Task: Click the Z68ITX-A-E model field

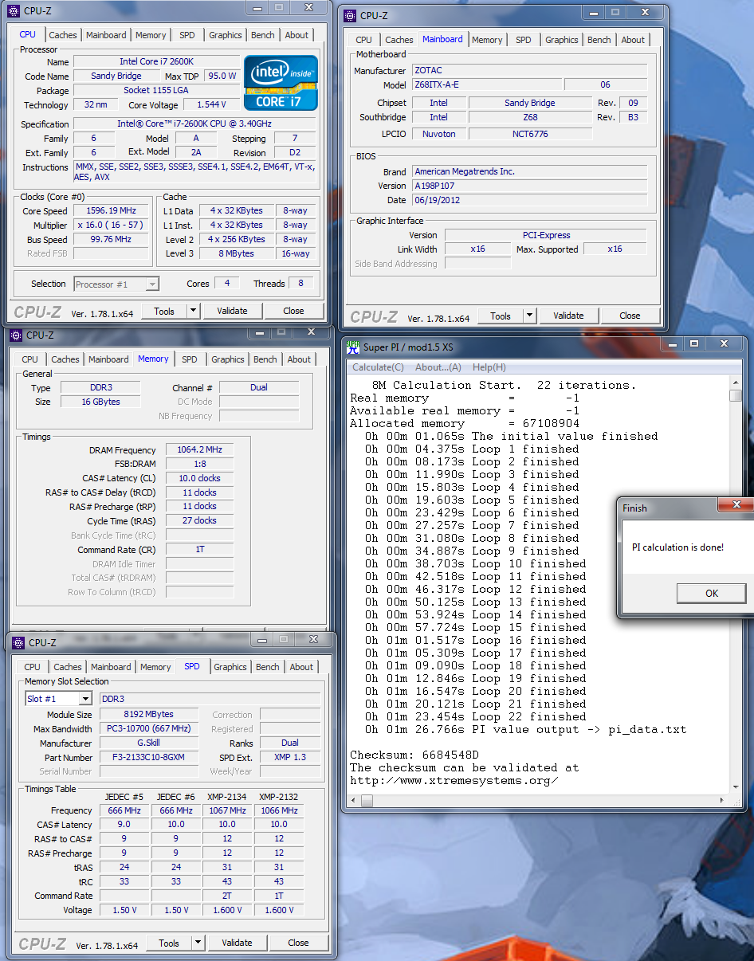Action: pos(486,84)
